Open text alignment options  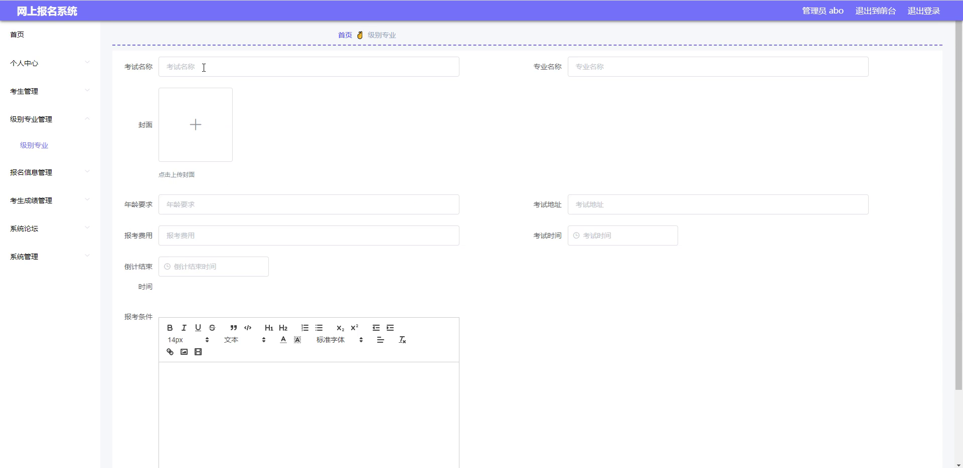381,340
